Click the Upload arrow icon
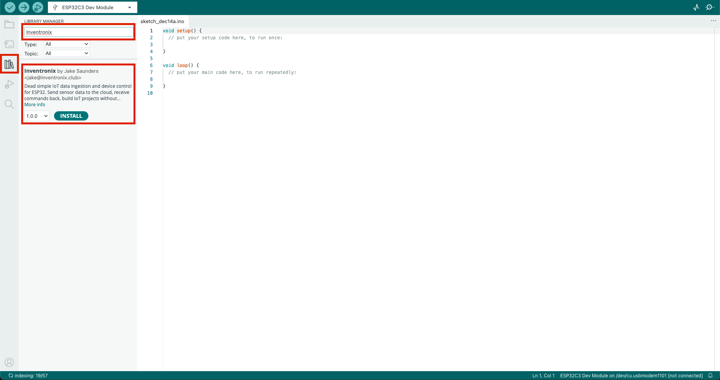720x380 pixels. pos(24,7)
